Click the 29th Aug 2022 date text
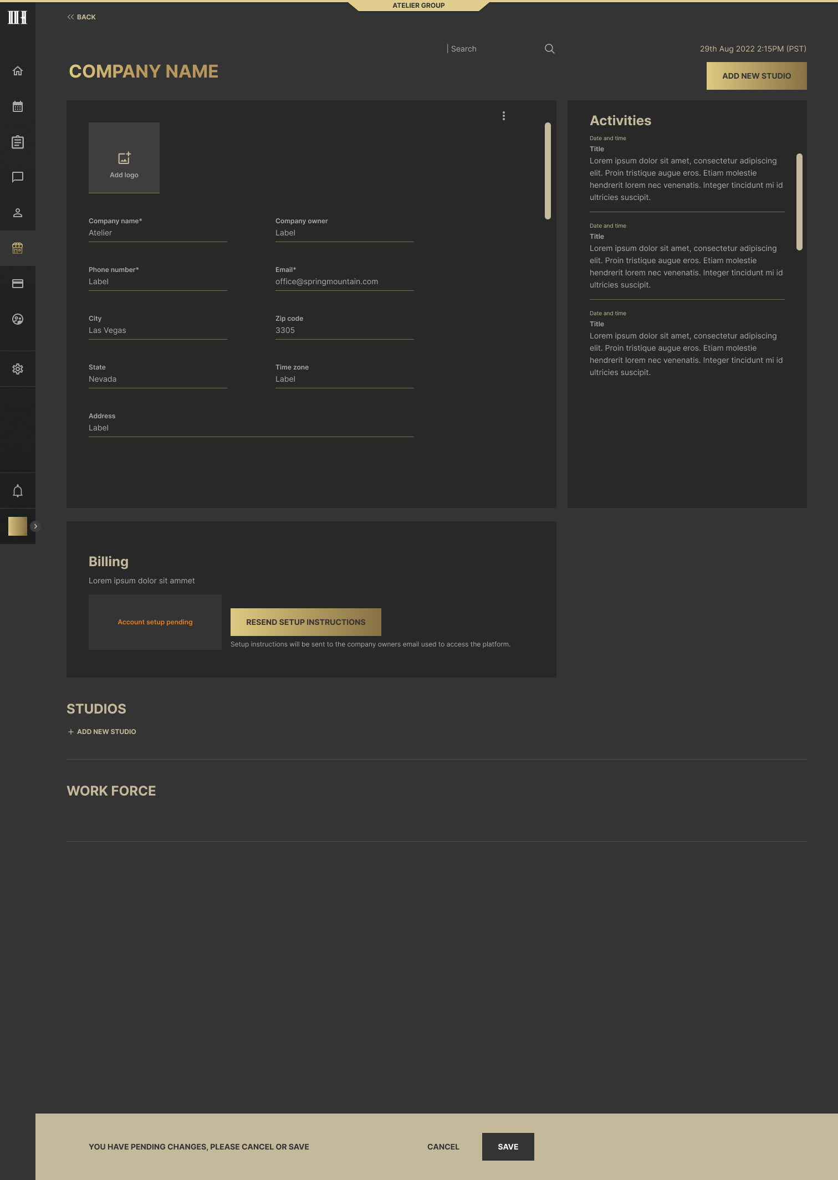This screenshot has height=1180, width=838. click(x=753, y=49)
